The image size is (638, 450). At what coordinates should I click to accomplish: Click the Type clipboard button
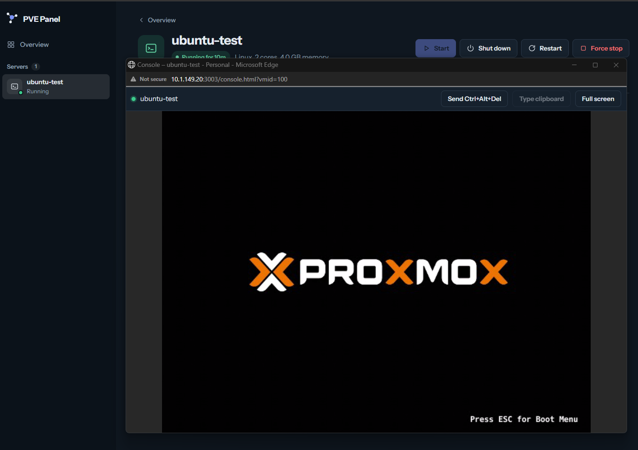[542, 99]
